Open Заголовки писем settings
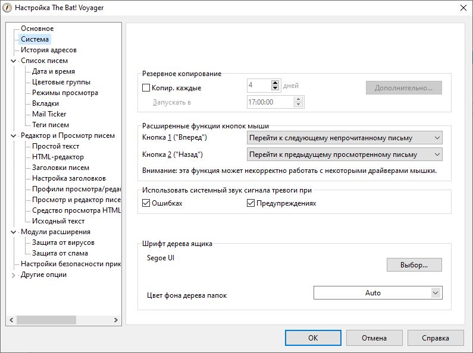This screenshot has width=473, height=353. tap(61, 168)
